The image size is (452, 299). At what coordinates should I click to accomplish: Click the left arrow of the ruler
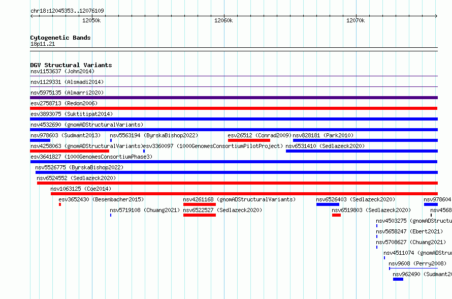coord(31,16)
